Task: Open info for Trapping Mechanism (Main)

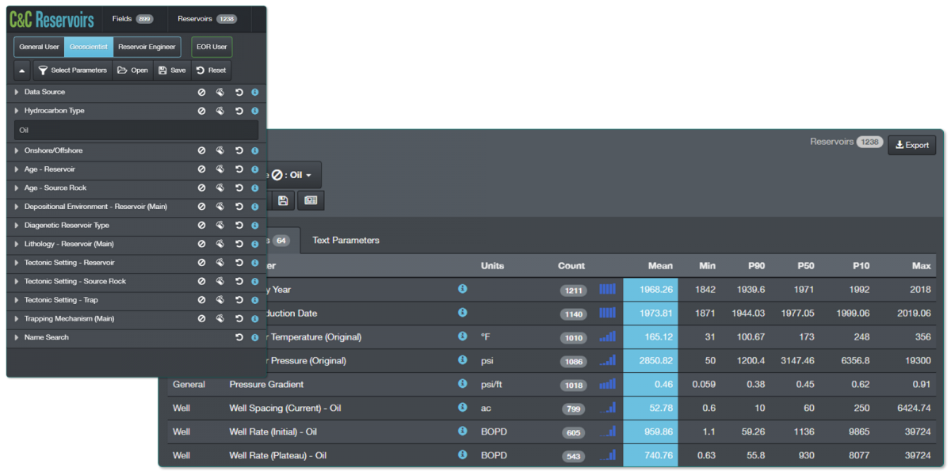Action: 255,319
